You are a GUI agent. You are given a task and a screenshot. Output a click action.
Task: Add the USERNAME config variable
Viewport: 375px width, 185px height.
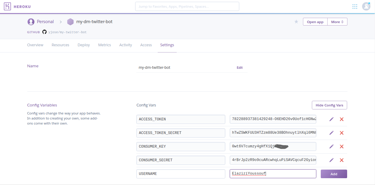(334, 174)
